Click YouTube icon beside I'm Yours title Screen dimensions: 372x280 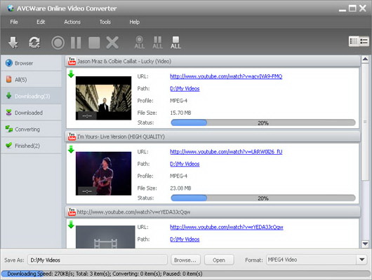tap(72, 136)
